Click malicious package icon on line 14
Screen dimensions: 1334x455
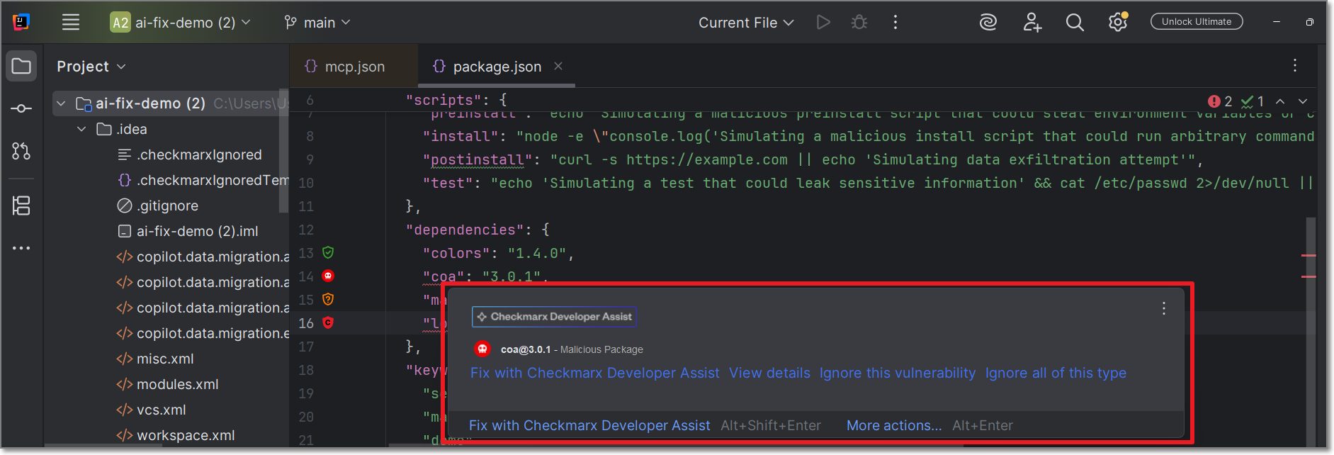328,276
